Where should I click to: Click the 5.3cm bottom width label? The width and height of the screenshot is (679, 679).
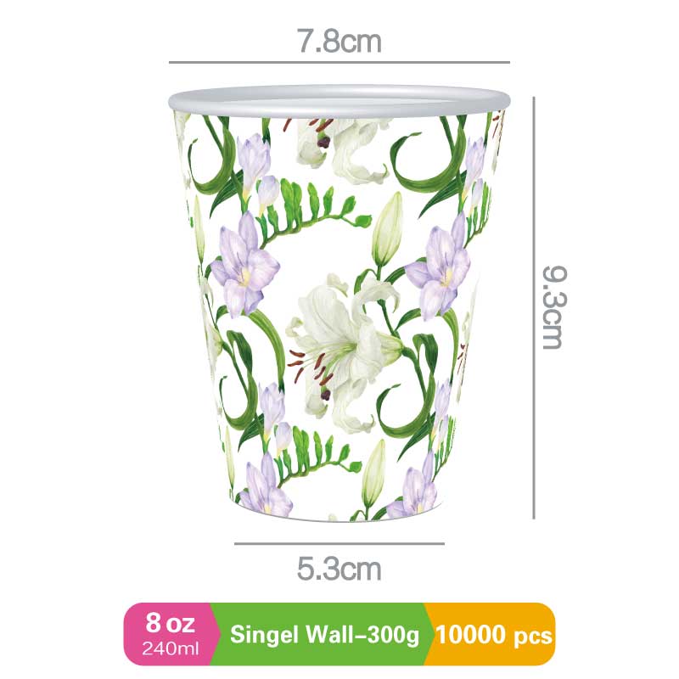coord(339,569)
